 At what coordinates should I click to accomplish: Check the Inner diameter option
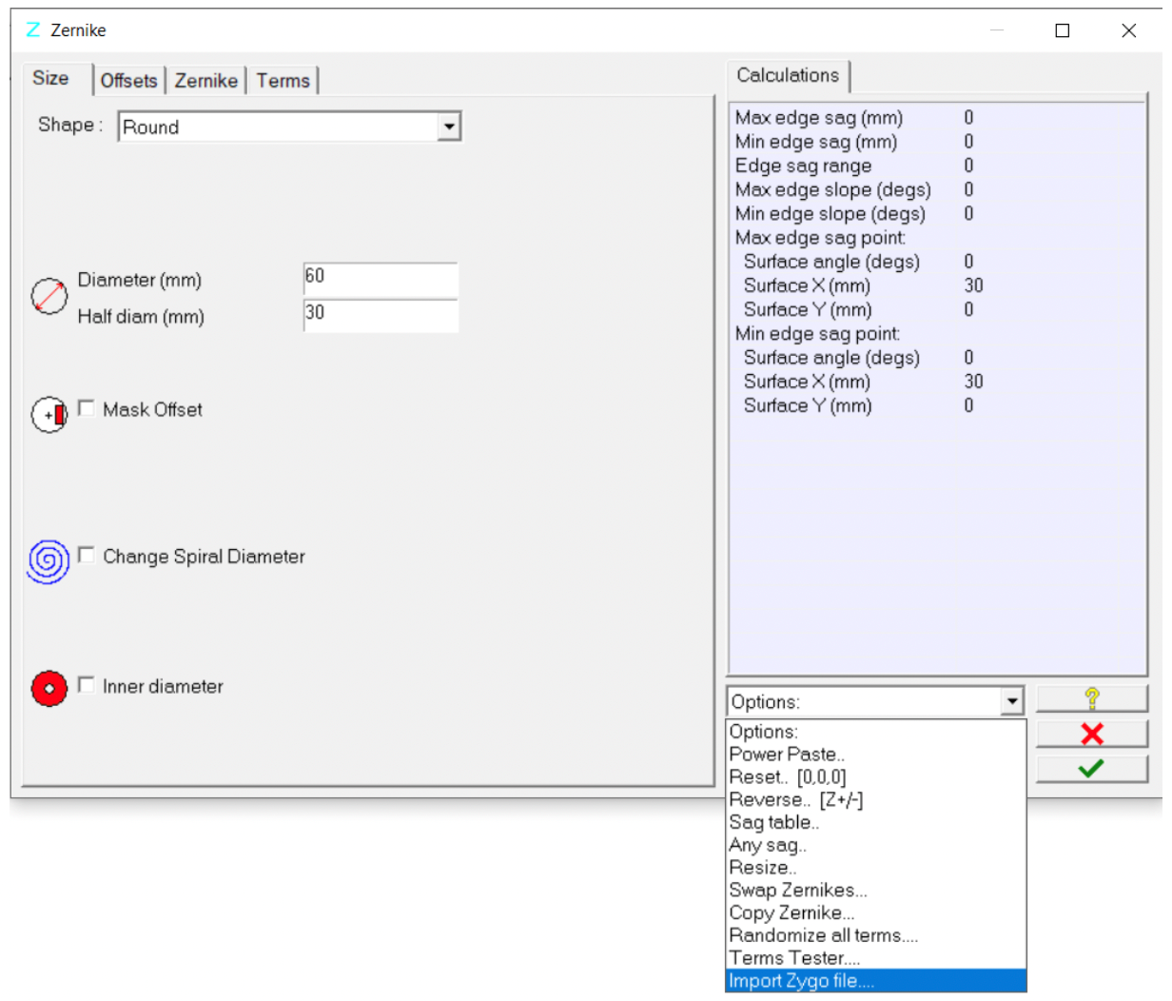[87, 685]
